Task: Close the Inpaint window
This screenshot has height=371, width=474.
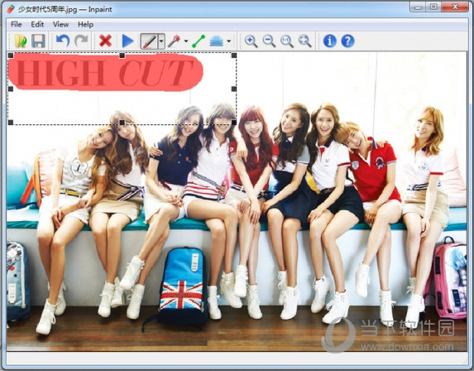Action: (x=455, y=7)
